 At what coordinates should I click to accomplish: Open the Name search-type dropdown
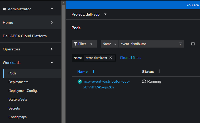[109, 44]
